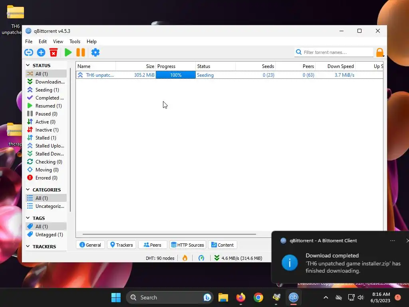Select All (1) under CATEGORIES
409x307 pixels.
(x=46, y=198)
